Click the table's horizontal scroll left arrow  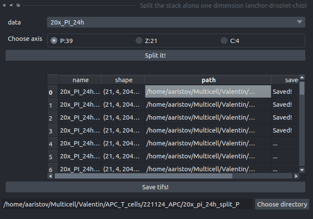pyautogui.click(x=51, y=176)
